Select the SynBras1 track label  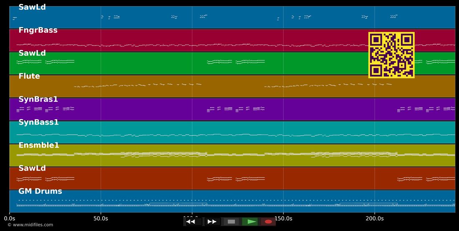pyautogui.click(x=38, y=99)
